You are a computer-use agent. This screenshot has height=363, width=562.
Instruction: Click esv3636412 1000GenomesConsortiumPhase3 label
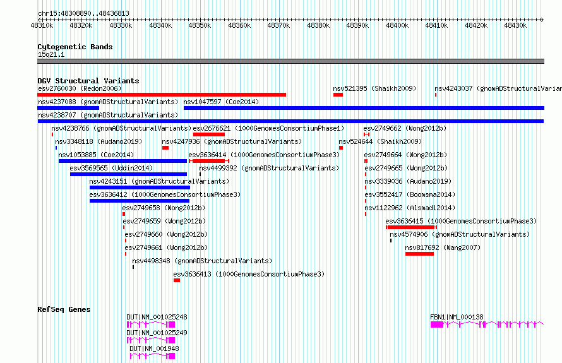(165, 194)
